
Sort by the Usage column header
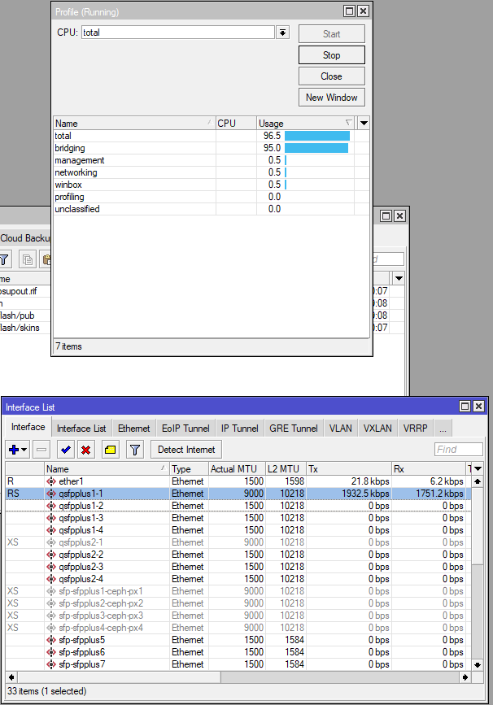click(x=305, y=124)
